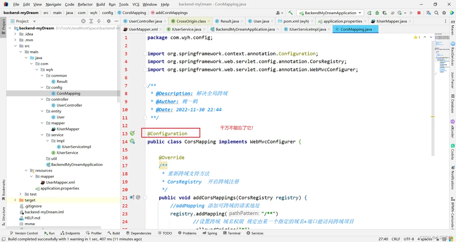
Task: Open the editor tabs more-options kebab menu
Action: [x=446, y=21]
